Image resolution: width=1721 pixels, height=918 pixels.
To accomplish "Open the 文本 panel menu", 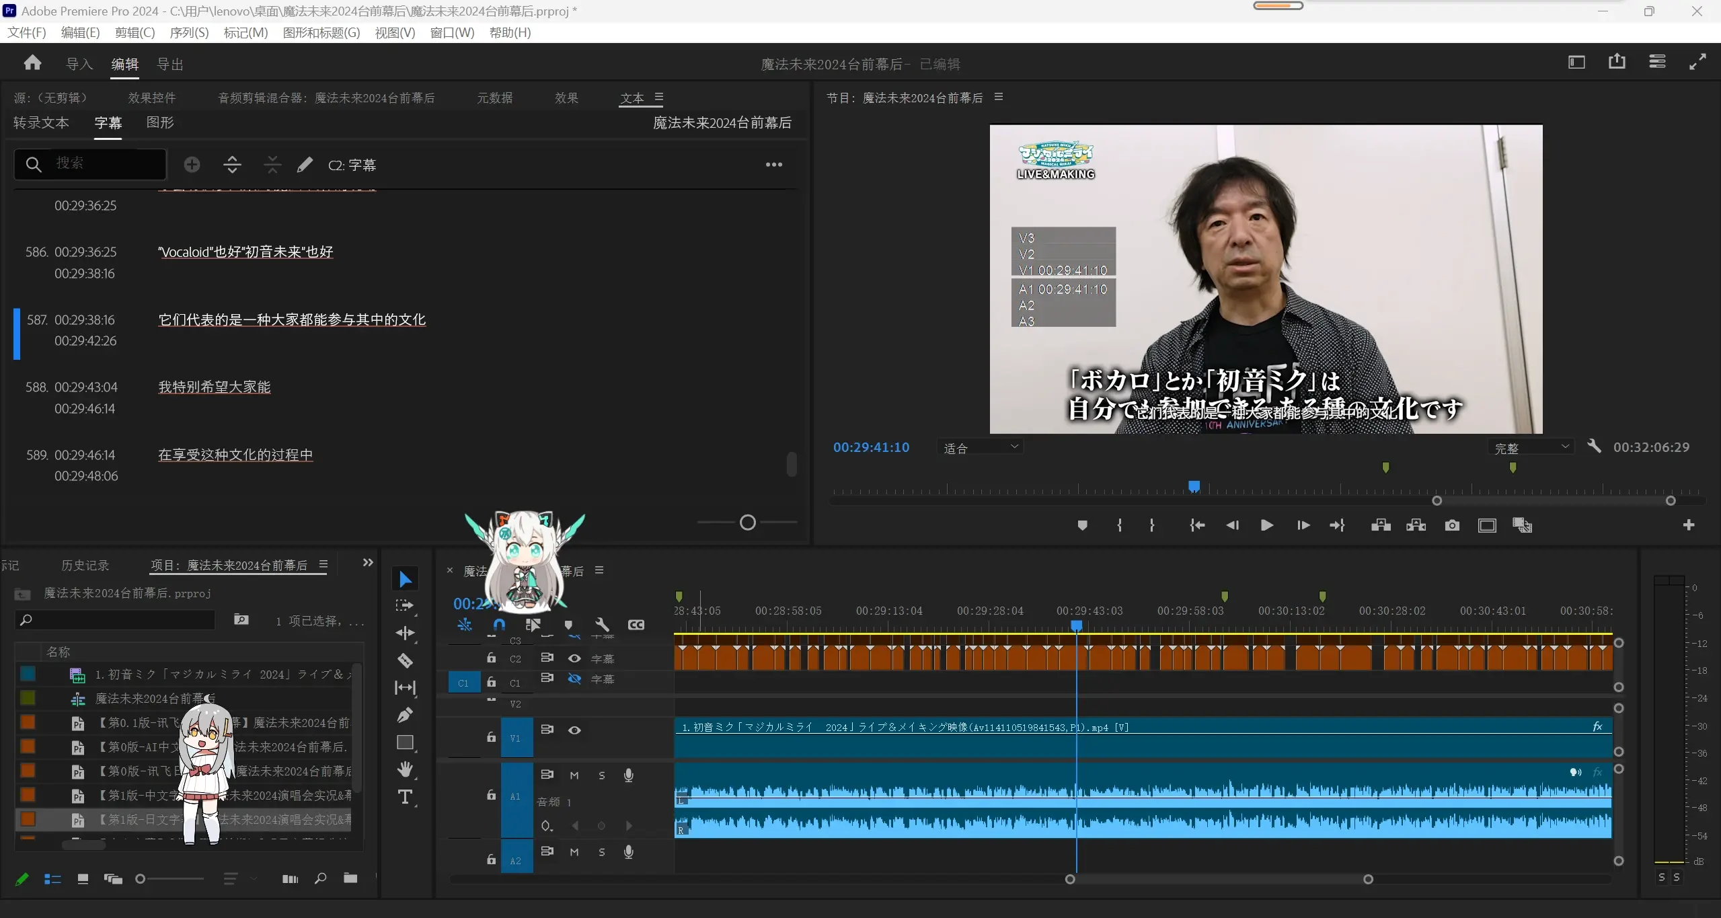I will coord(659,97).
